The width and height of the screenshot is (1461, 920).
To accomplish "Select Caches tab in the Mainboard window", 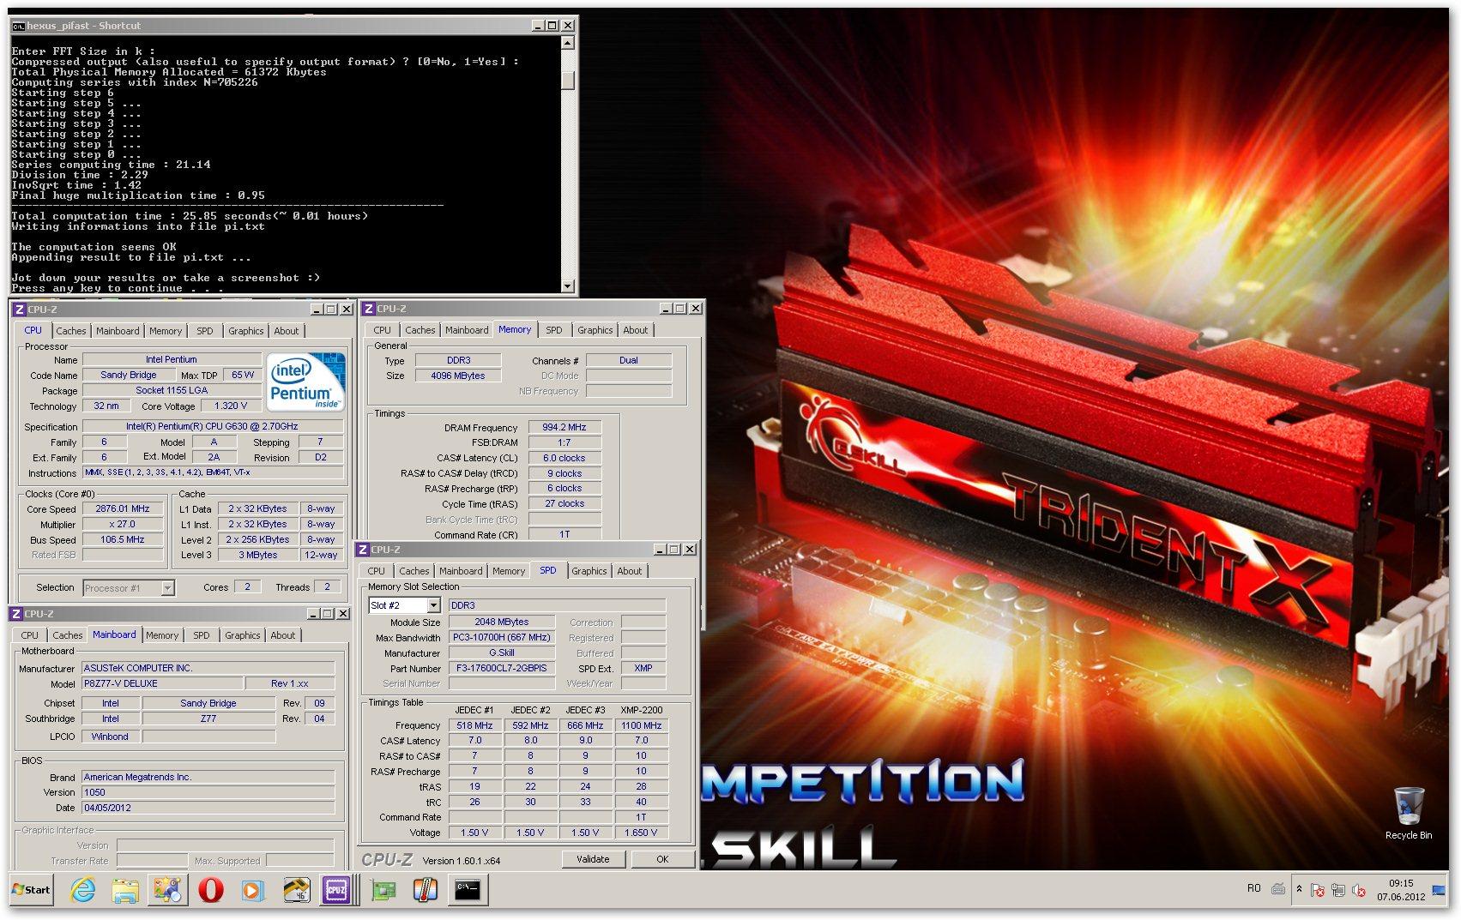I will click(67, 635).
